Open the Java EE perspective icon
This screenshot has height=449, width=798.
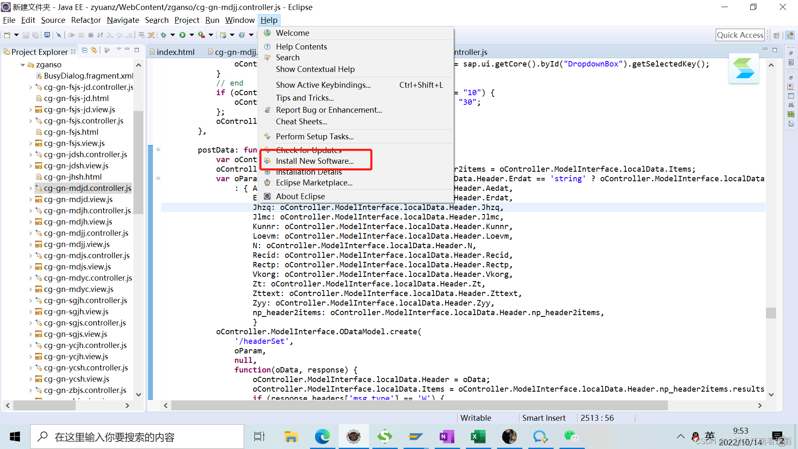point(789,35)
